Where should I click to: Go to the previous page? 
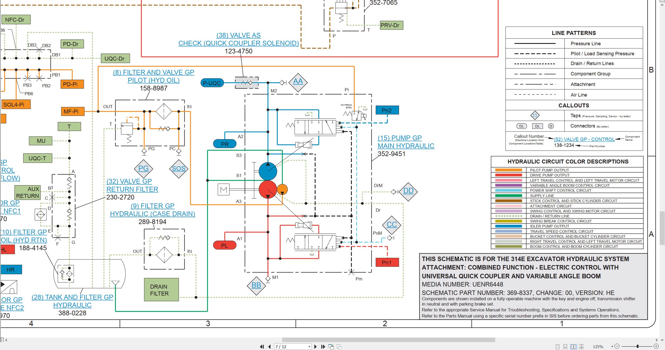pos(269,347)
